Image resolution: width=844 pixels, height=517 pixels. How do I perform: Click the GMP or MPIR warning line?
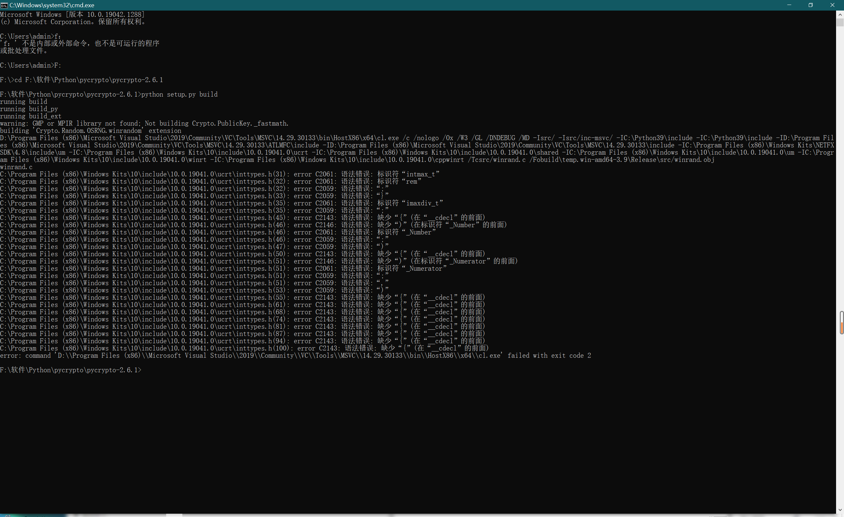coord(144,123)
